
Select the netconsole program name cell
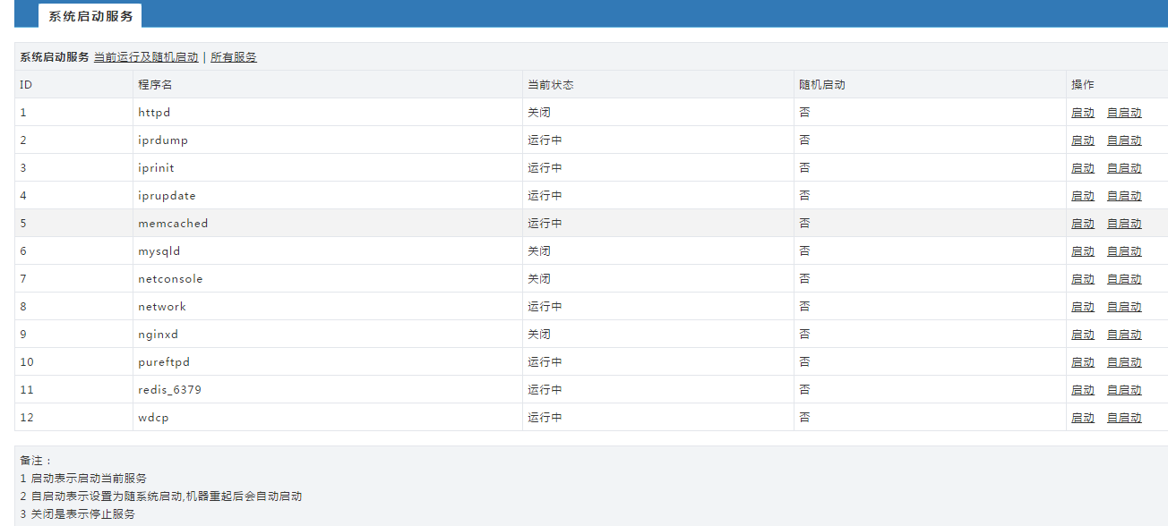pos(328,279)
